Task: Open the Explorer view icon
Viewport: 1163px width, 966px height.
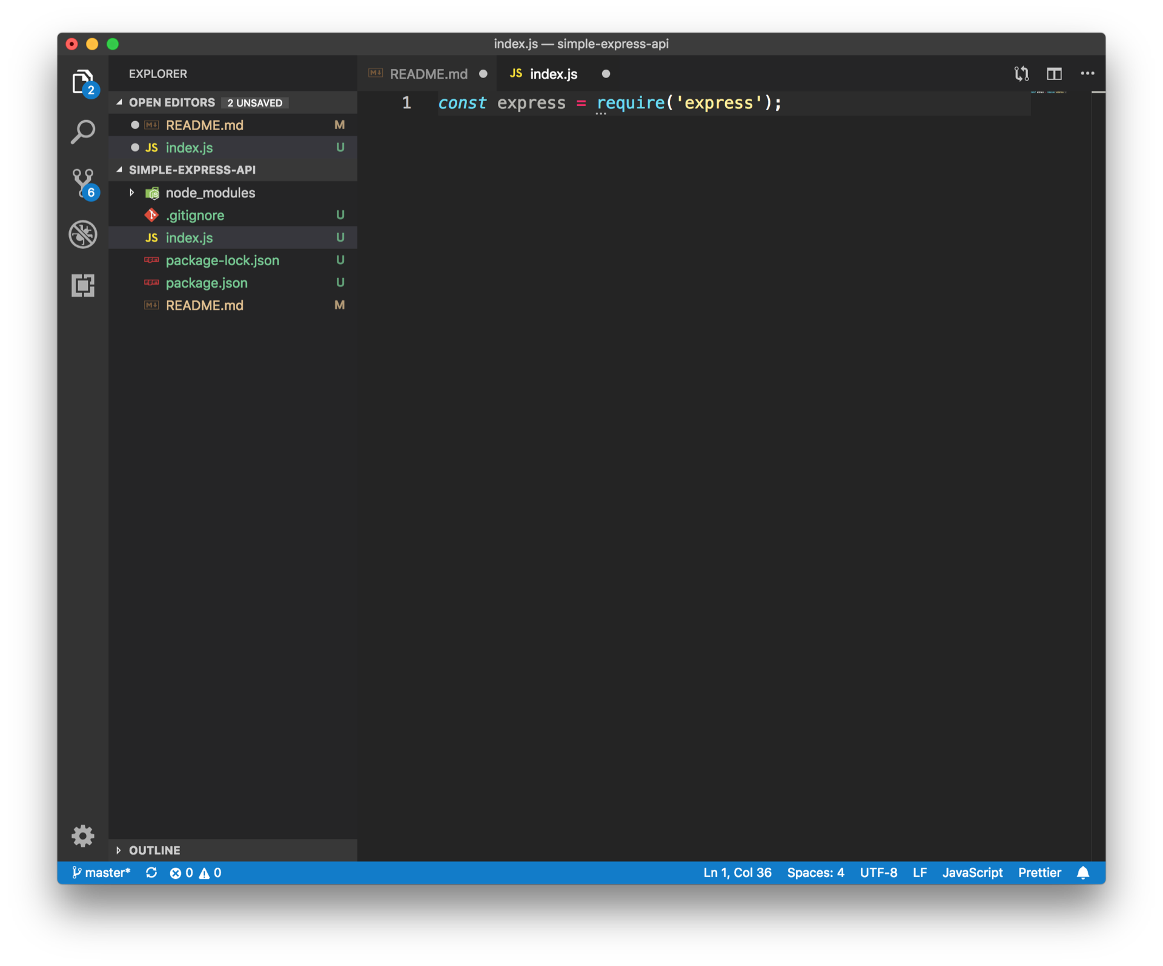Action: pyautogui.click(x=83, y=82)
